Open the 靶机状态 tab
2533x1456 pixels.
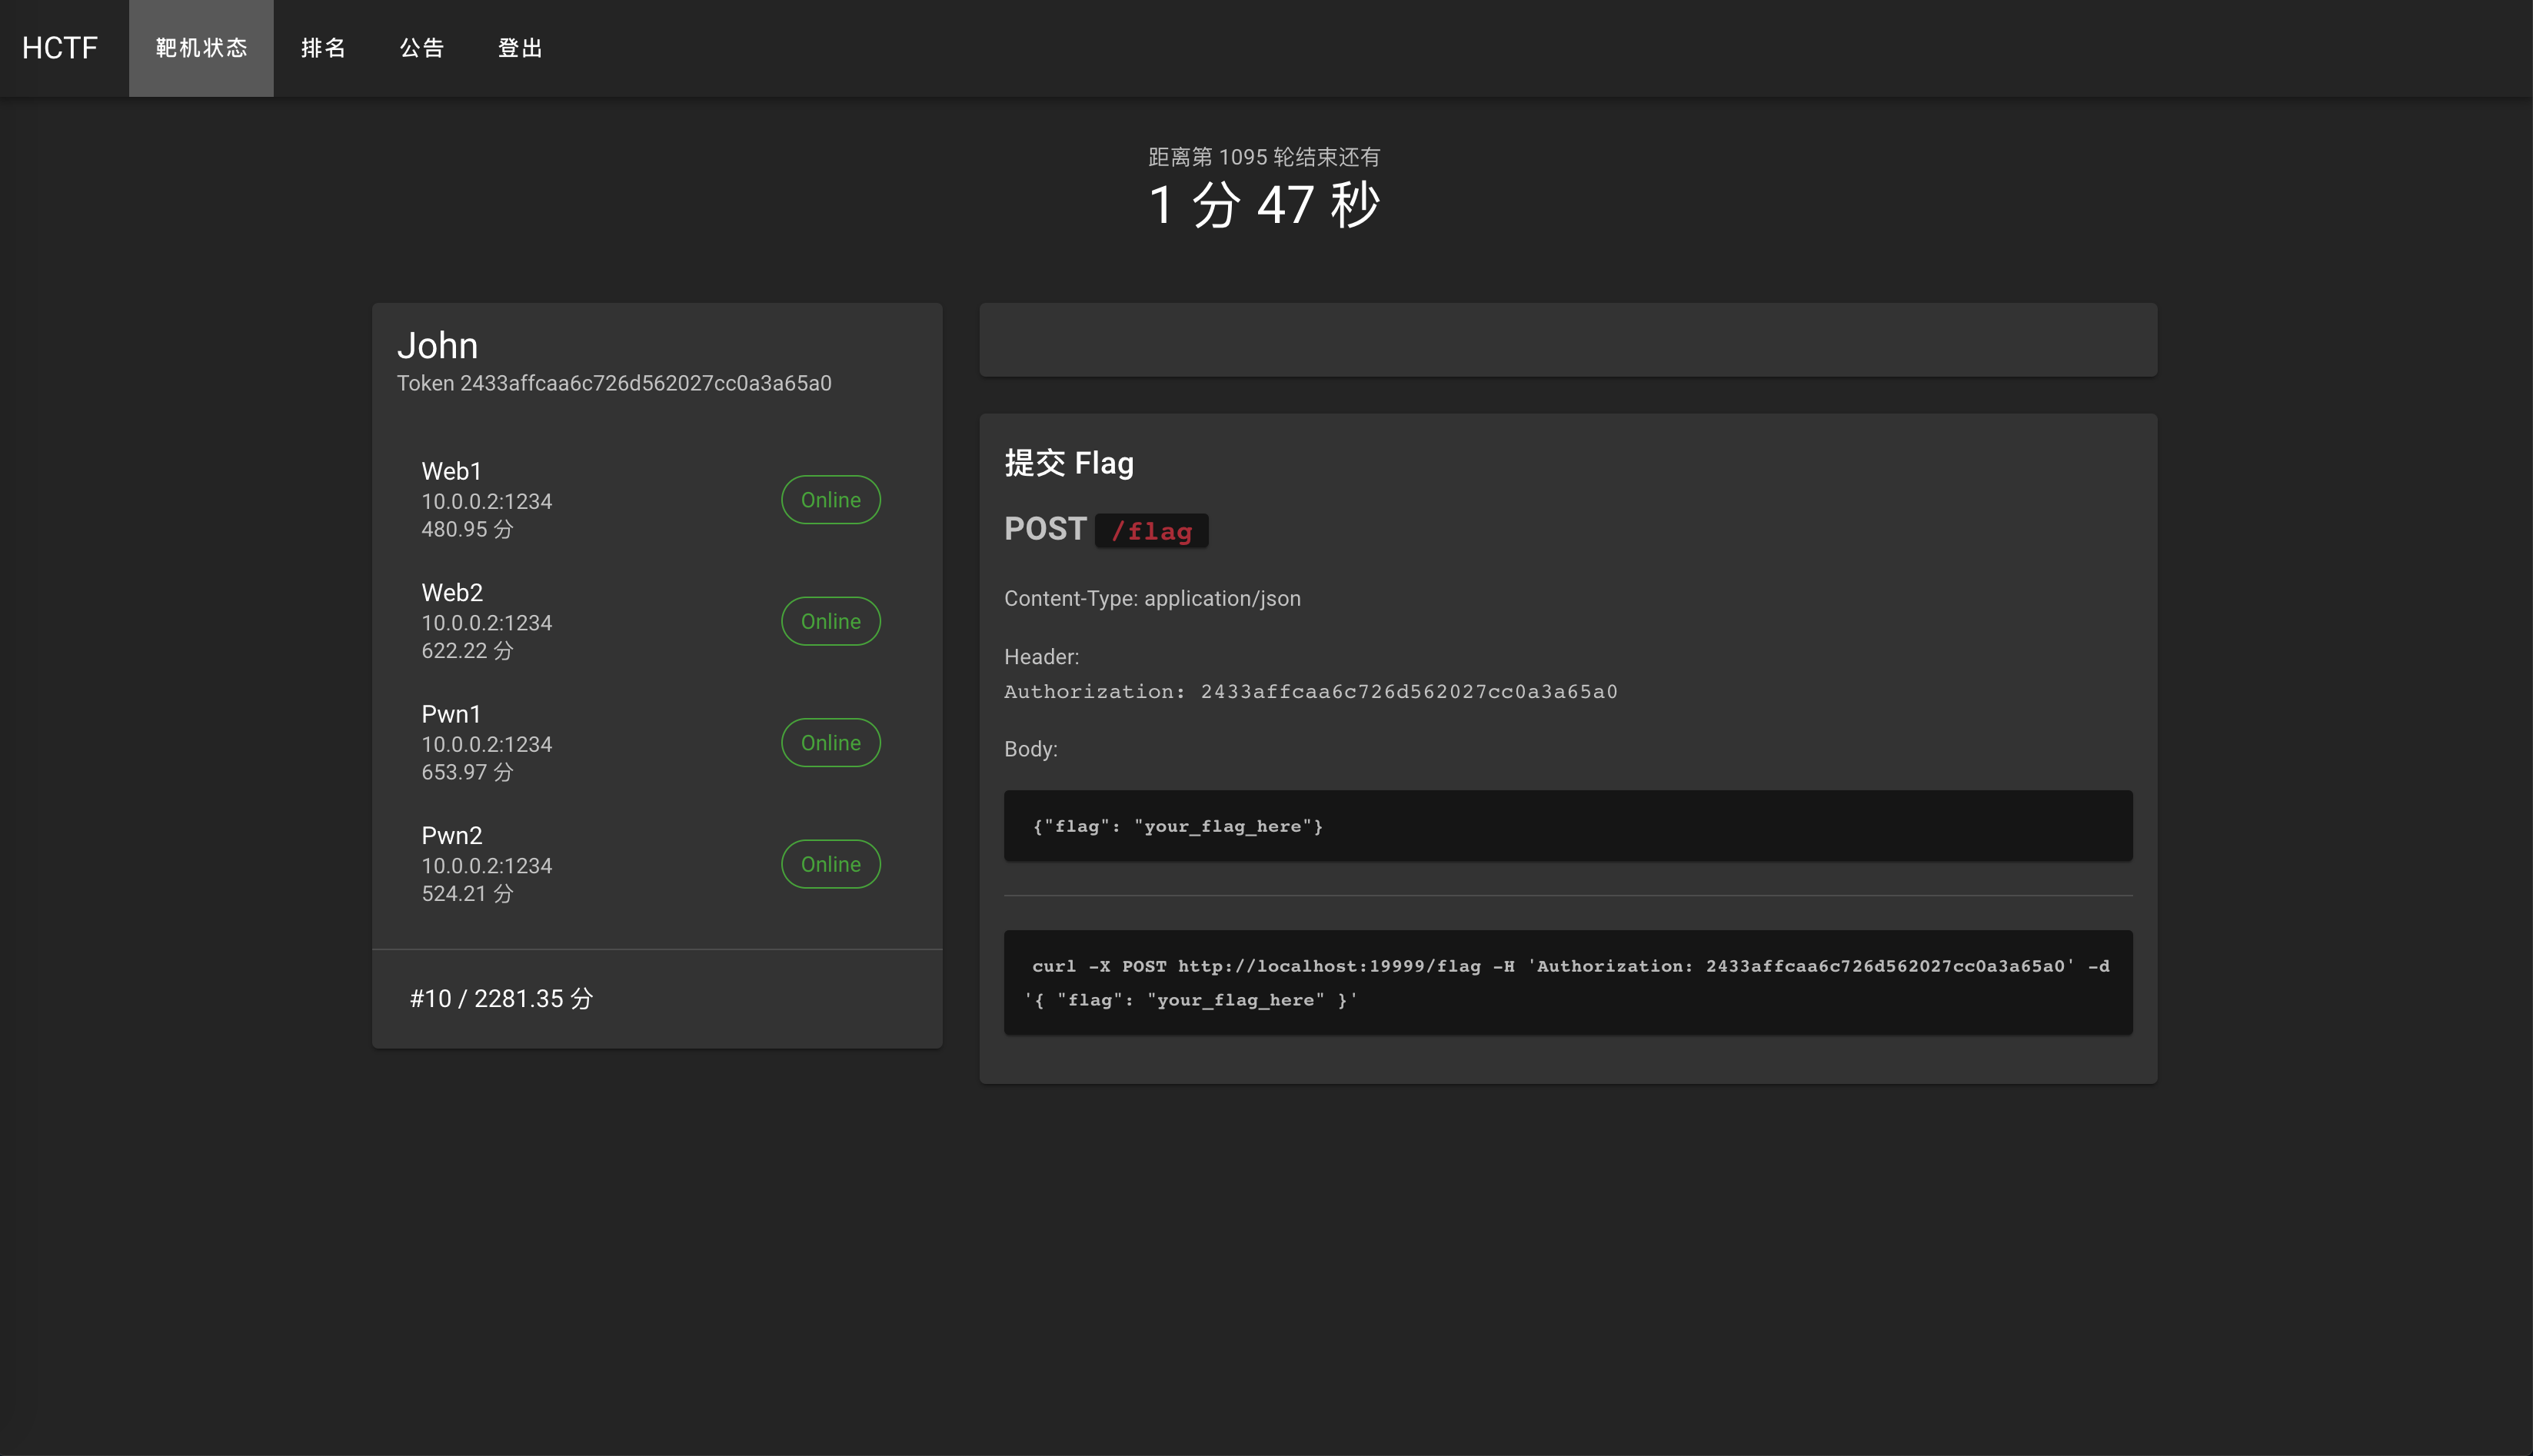pos(201,48)
